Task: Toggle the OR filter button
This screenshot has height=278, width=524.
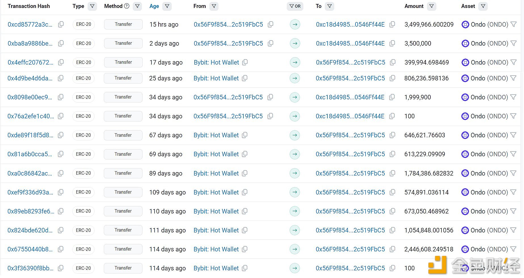Action: (295, 6)
